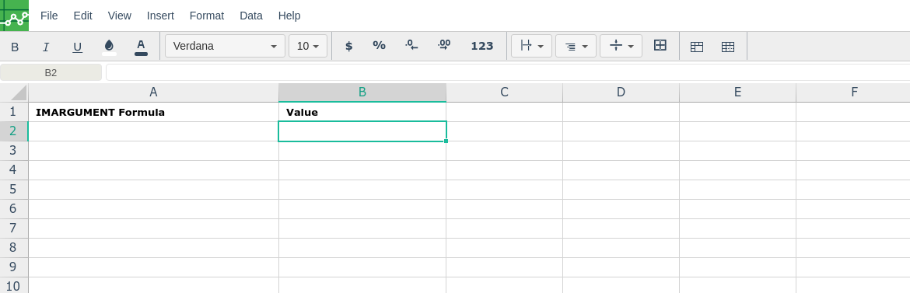
Task: Open the font size 10 dropdown
Action: tap(308, 46)
